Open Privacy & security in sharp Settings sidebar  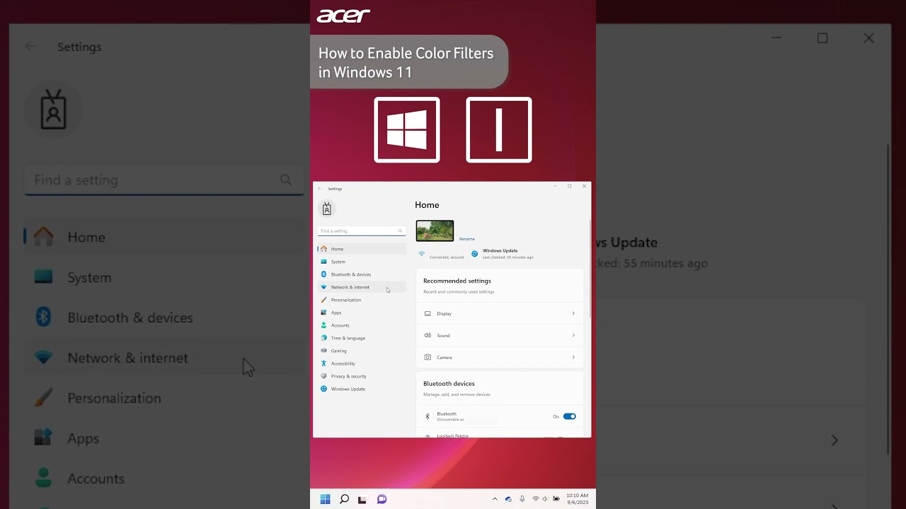362,376
